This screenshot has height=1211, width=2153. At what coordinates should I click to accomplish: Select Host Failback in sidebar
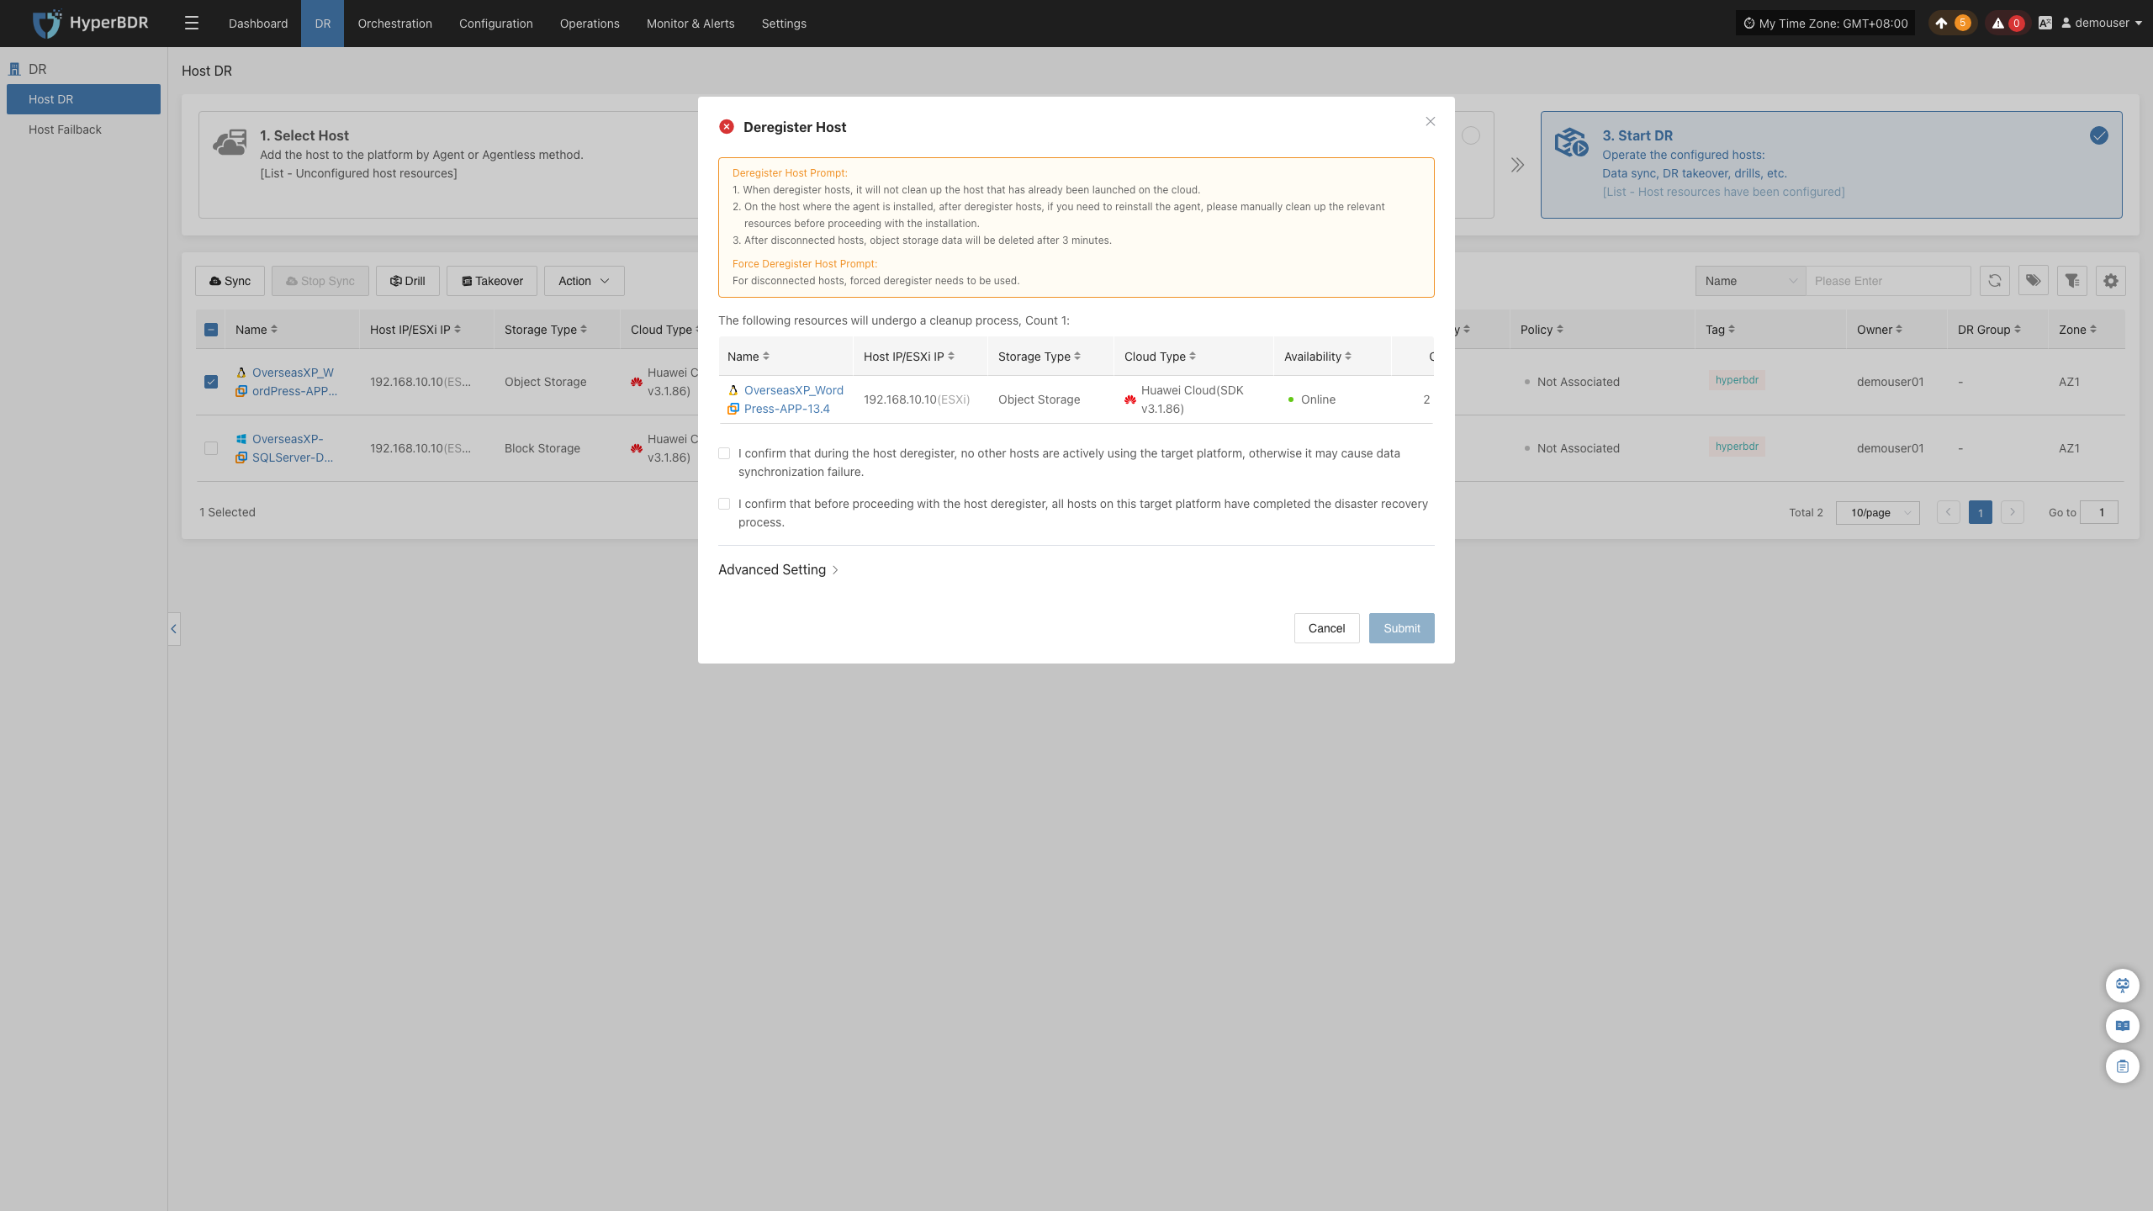pyautogui.click(x=83, y=130)
